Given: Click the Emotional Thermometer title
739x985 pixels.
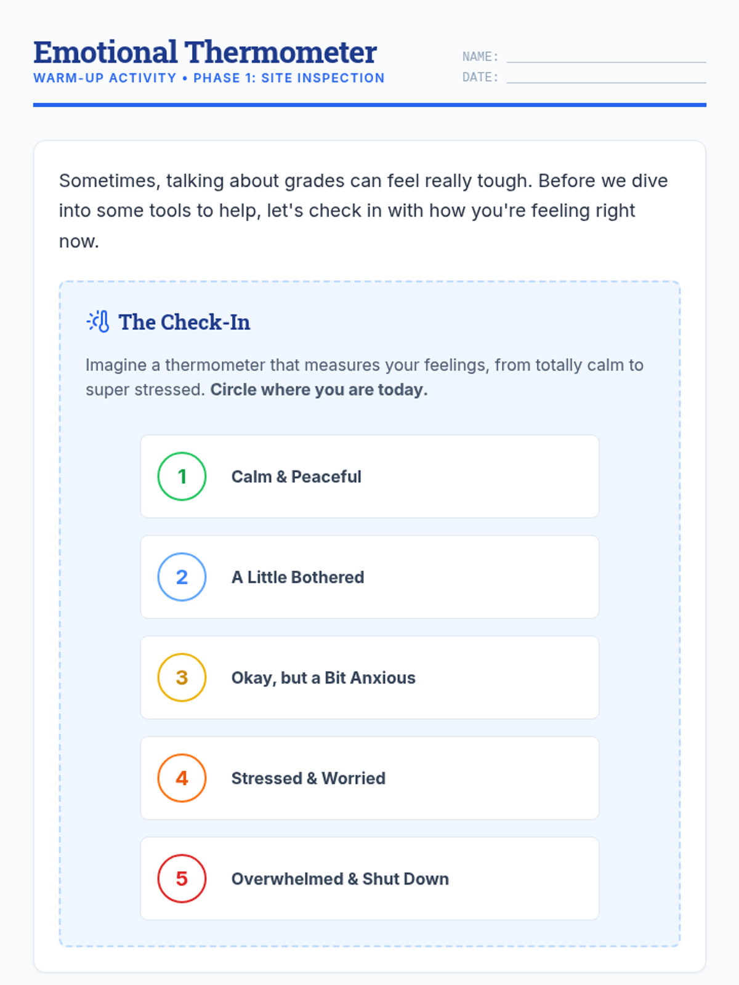Looking at the screenshot, I should [205, 52].
